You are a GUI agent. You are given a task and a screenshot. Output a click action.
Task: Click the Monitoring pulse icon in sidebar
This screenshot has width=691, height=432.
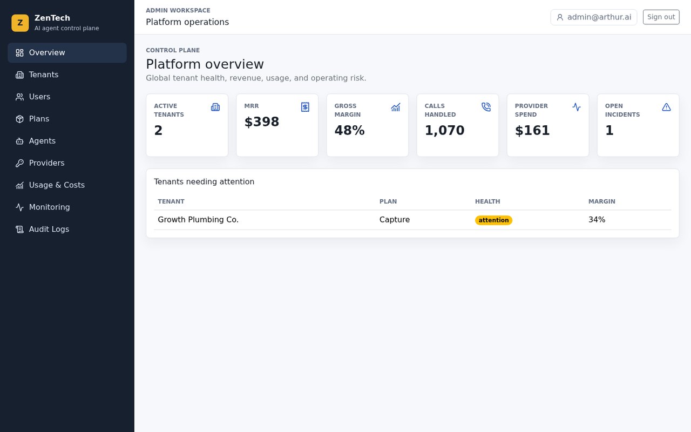[19, 208]
